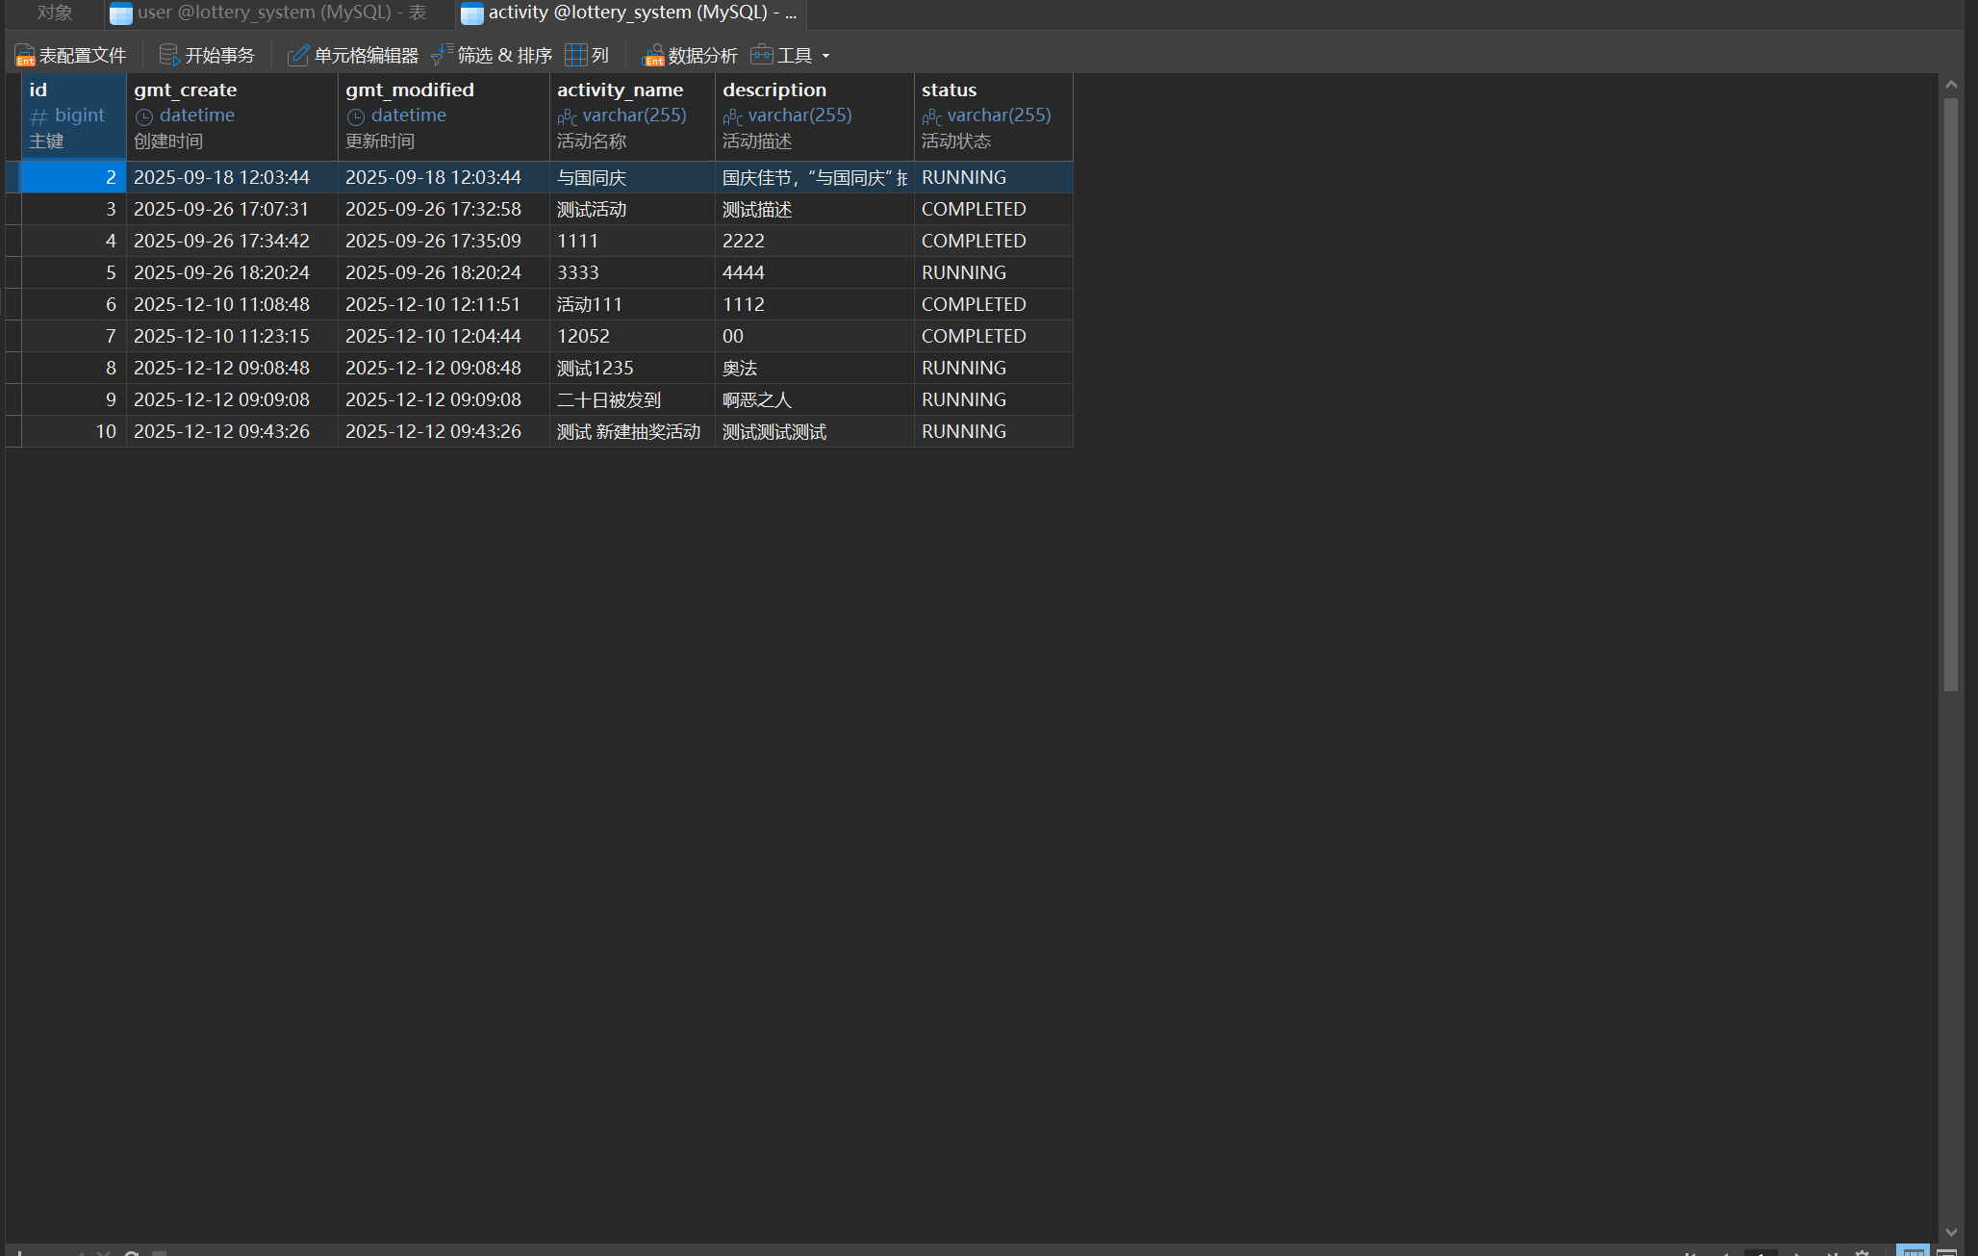Expand the 工具 dropdown arrow
Screen dimensions: 1978x1256
825,56
